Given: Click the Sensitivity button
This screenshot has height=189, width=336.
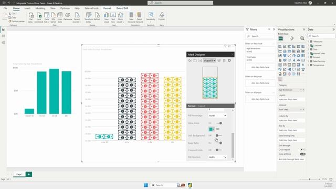Looking at the screenshot, I should coord(151,17).
